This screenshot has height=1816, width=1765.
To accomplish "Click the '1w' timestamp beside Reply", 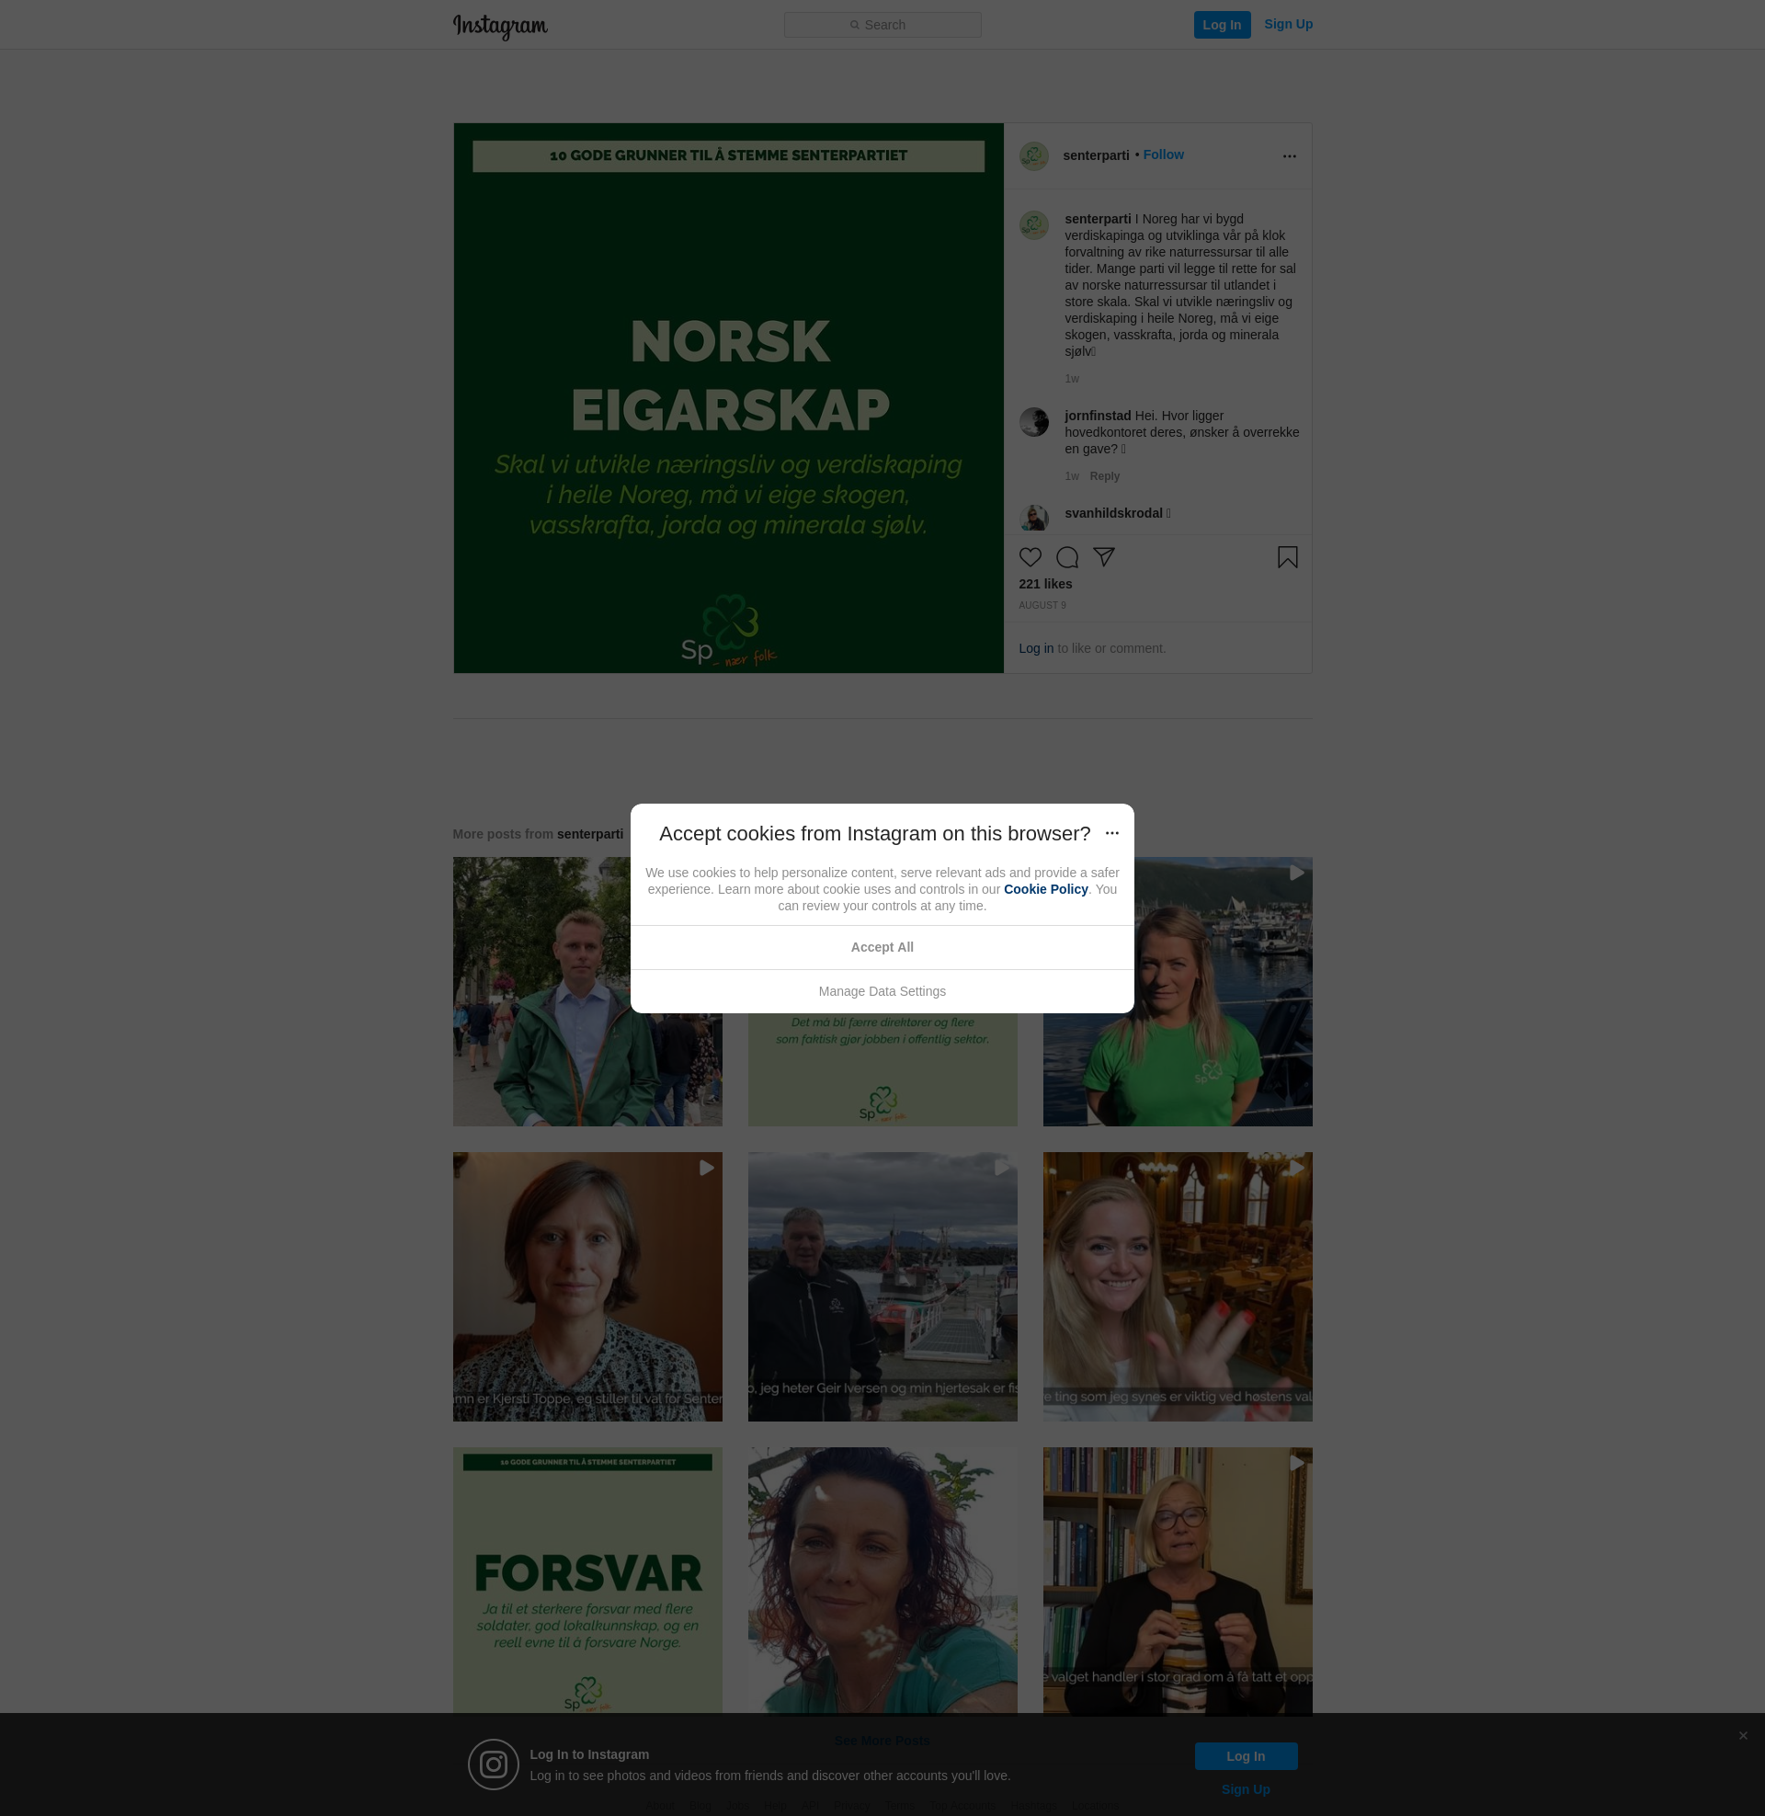I will pos(1072,476).
